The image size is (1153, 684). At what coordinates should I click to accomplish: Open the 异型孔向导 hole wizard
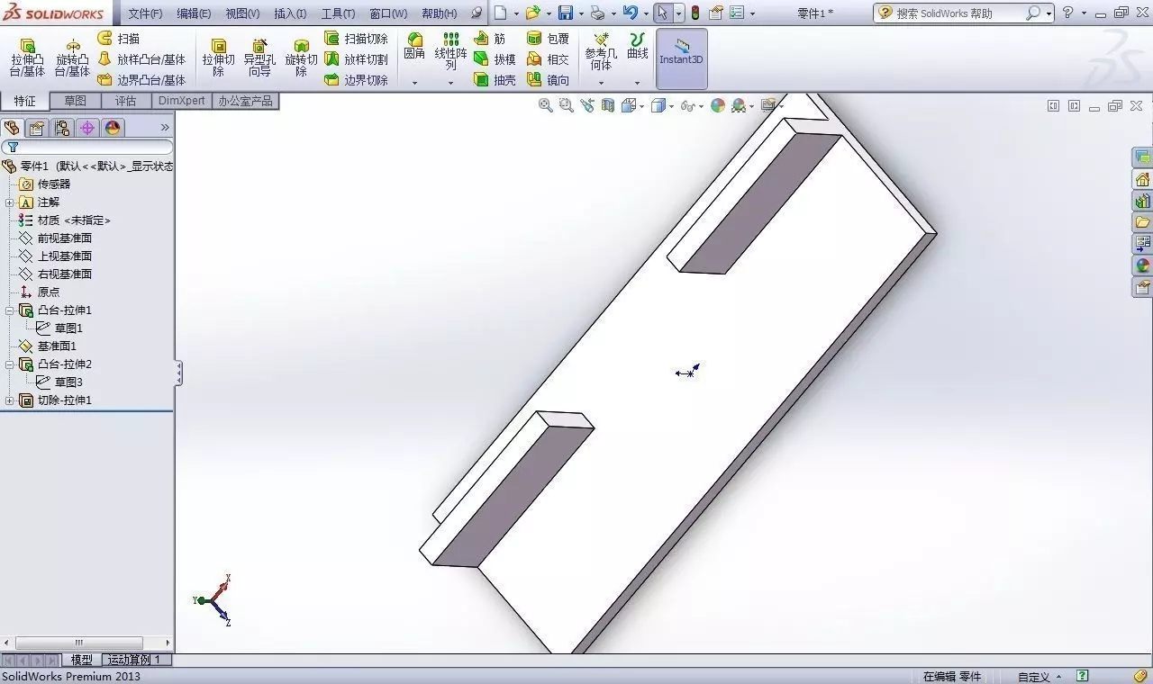pyautogui.click(x=259, y=58)
